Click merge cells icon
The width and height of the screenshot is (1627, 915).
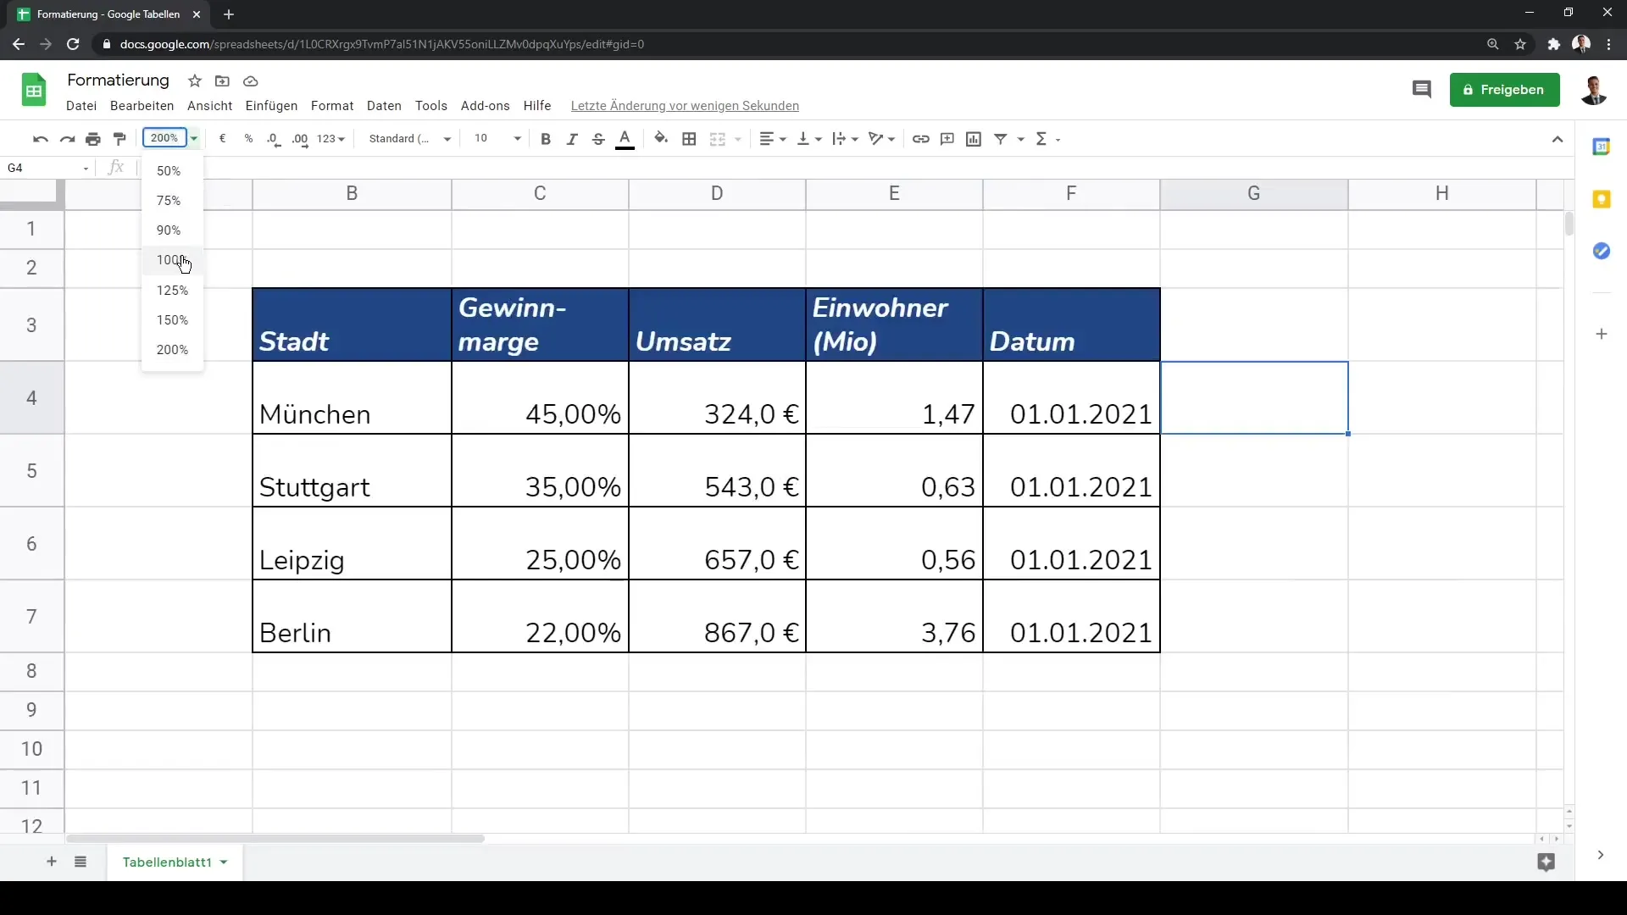(718, 139)
